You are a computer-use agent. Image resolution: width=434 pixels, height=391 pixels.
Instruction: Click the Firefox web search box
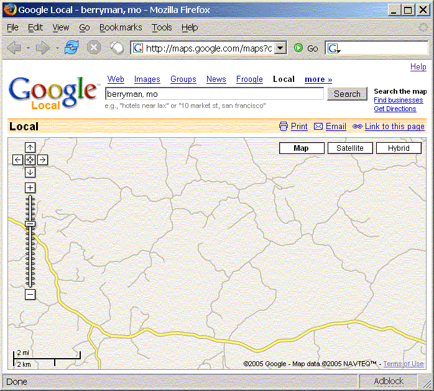376,48
